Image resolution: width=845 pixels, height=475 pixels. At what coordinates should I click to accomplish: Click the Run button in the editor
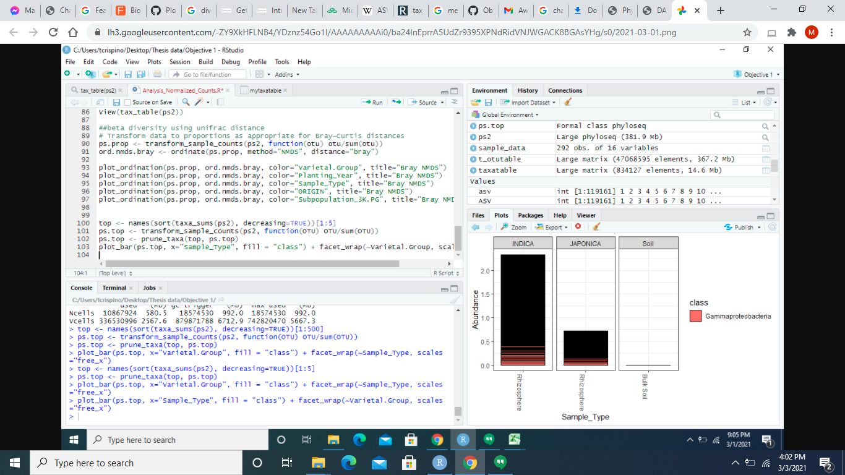373,103
